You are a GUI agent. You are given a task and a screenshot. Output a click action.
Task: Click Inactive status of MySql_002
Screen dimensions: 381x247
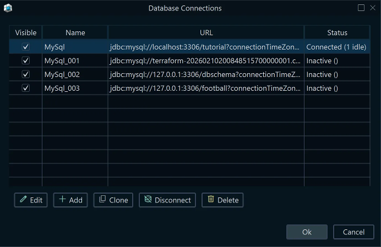coord(337,74)
